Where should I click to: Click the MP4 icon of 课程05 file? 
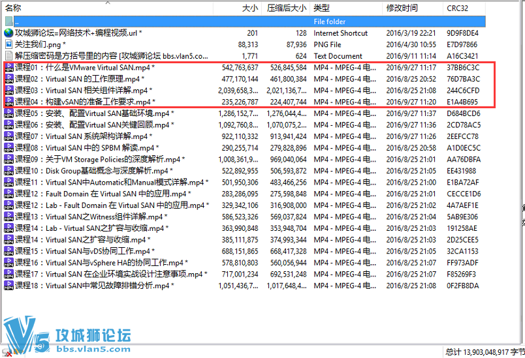click(x=8, y=113)
